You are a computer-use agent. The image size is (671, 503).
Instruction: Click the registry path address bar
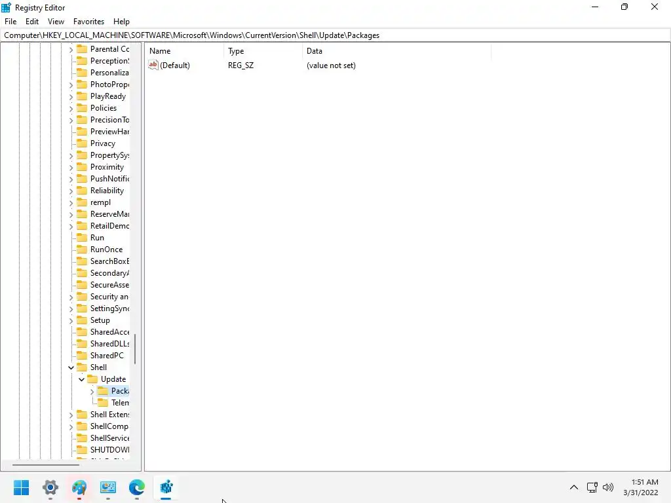click(x=335, y=35)
